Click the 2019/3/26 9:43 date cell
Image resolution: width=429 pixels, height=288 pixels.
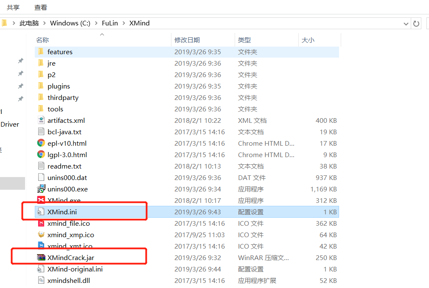tap(198, 212)
